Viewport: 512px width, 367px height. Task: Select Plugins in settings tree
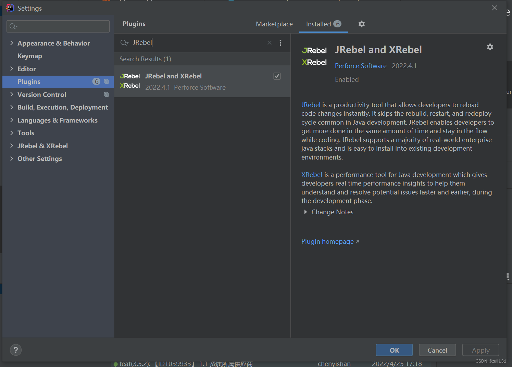pos(58,81)
